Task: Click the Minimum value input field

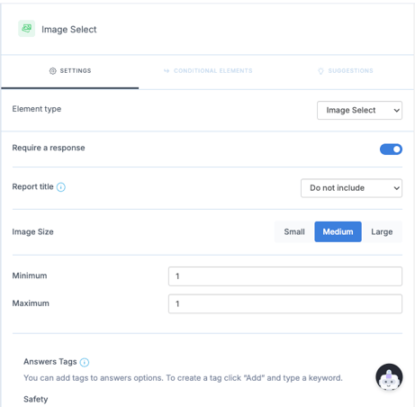Action: 285,276
